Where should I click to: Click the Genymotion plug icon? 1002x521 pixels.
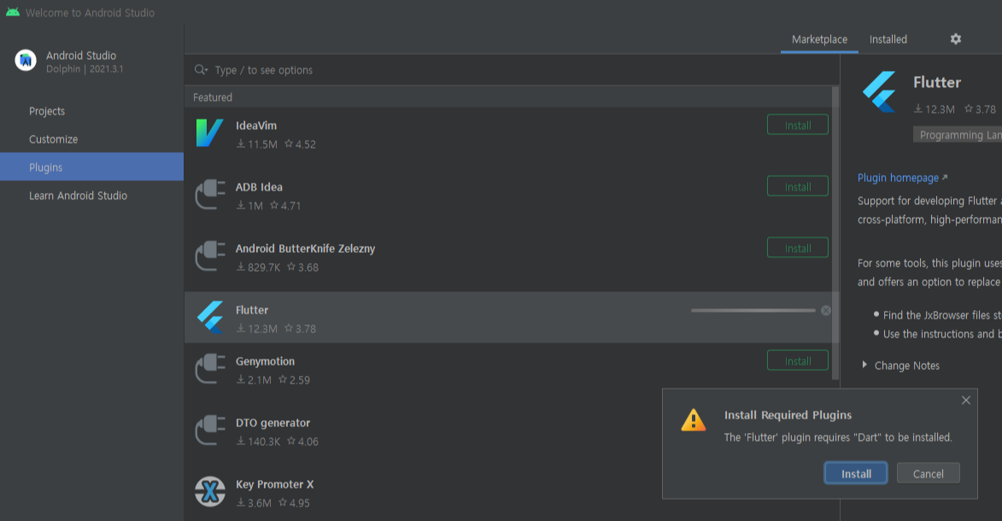(210, 369)
